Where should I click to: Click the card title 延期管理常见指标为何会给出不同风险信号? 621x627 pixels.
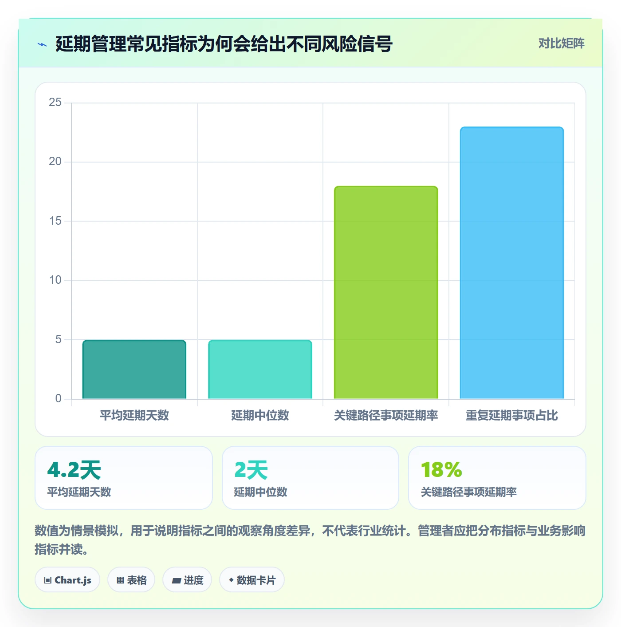click(x=224, y=44)
